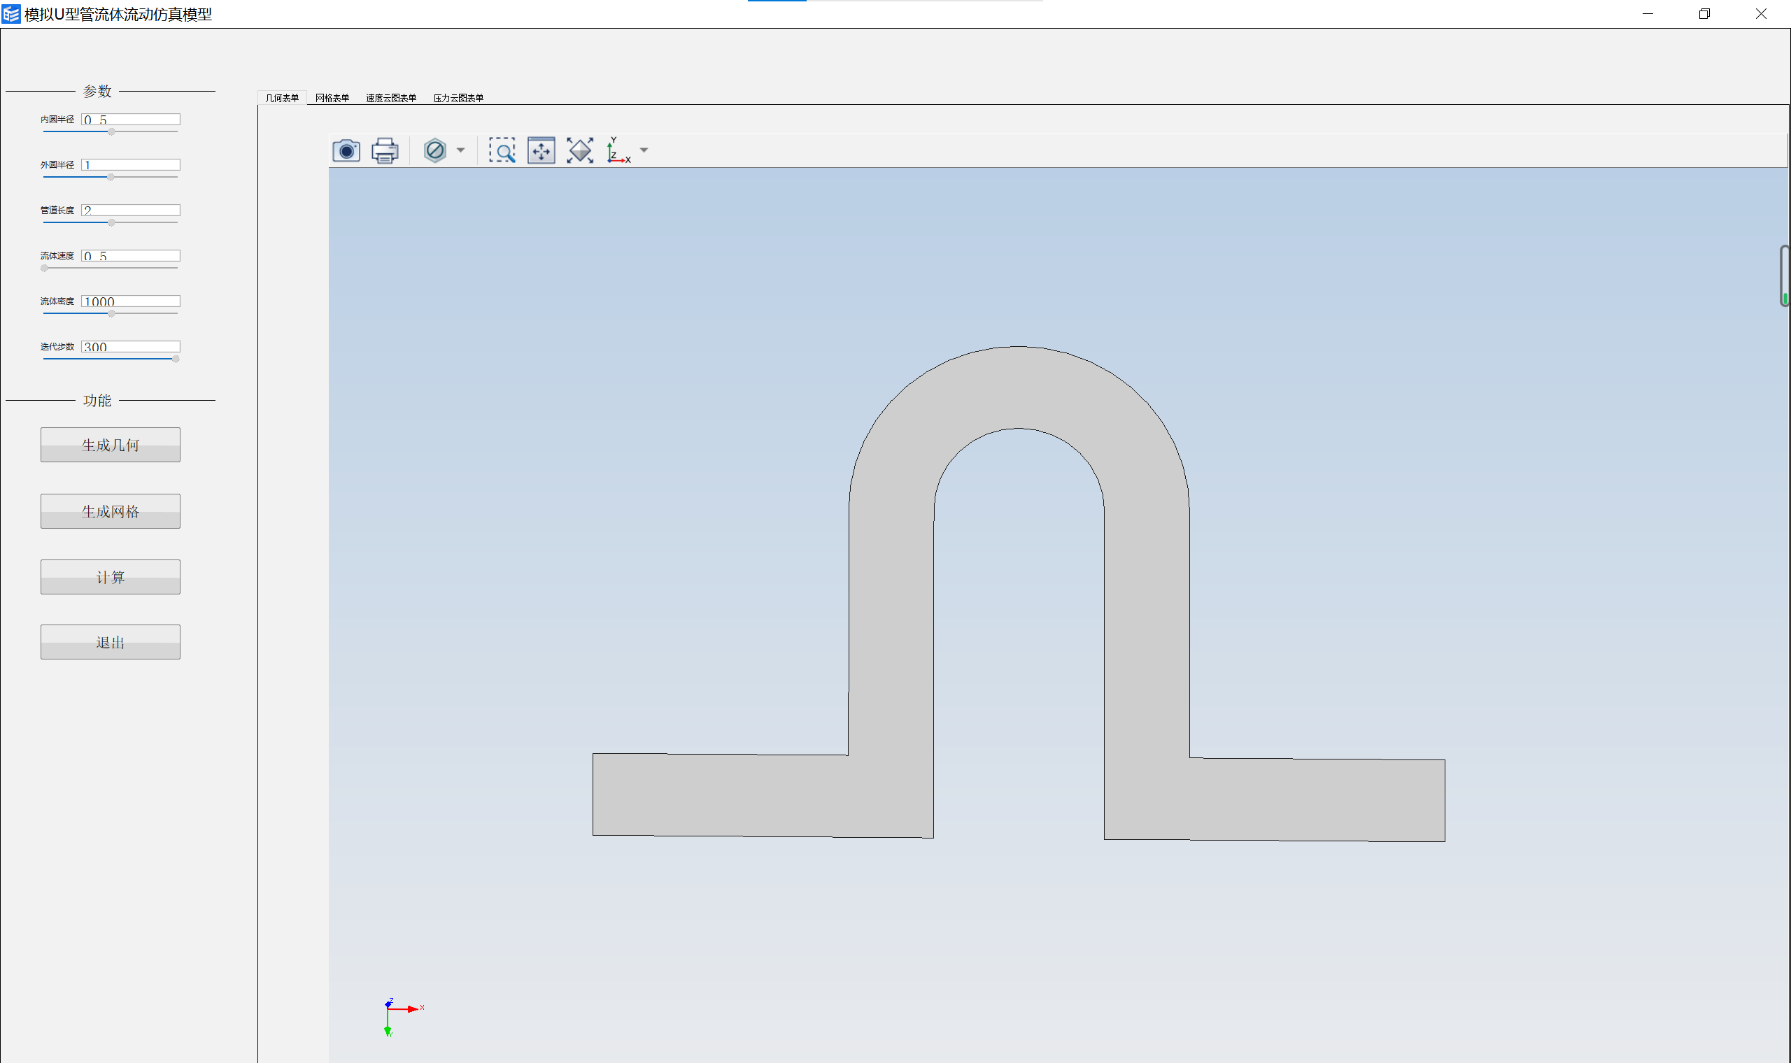Focus the 内圆半径 input field

pos(130,120)
